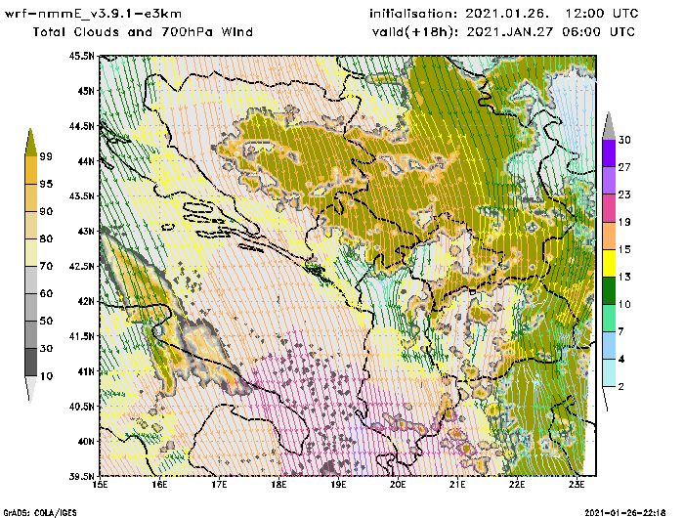
Task: Click the 30–50 cloud cover legend swatch
Action: pos(31,334)
